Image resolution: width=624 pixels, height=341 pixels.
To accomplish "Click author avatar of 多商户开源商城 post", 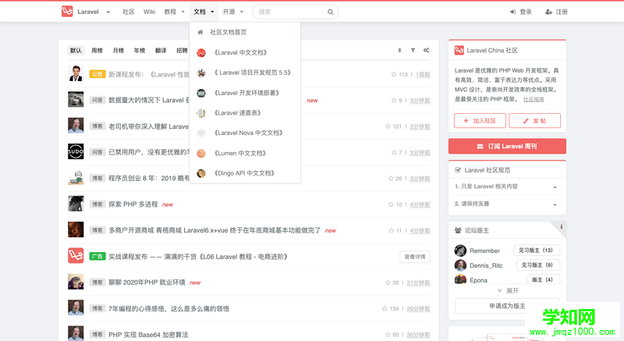I will pos(76,229).
